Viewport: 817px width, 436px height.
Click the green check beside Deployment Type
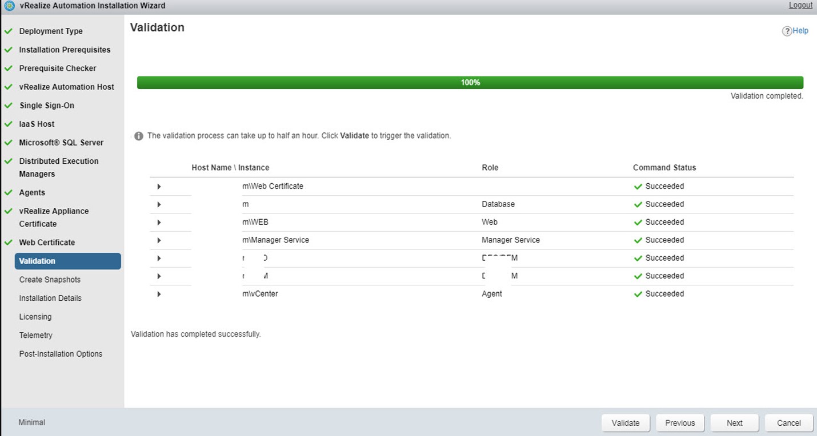click(x=9, y=31)
